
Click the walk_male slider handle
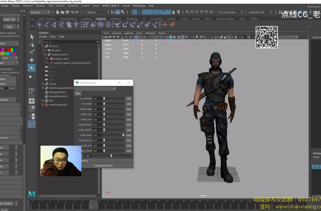(x=123, y=135)
